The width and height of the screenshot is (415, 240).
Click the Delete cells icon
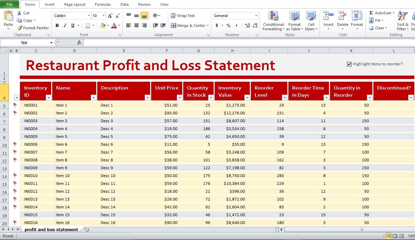pyautogui.click(x=343, y=16)
